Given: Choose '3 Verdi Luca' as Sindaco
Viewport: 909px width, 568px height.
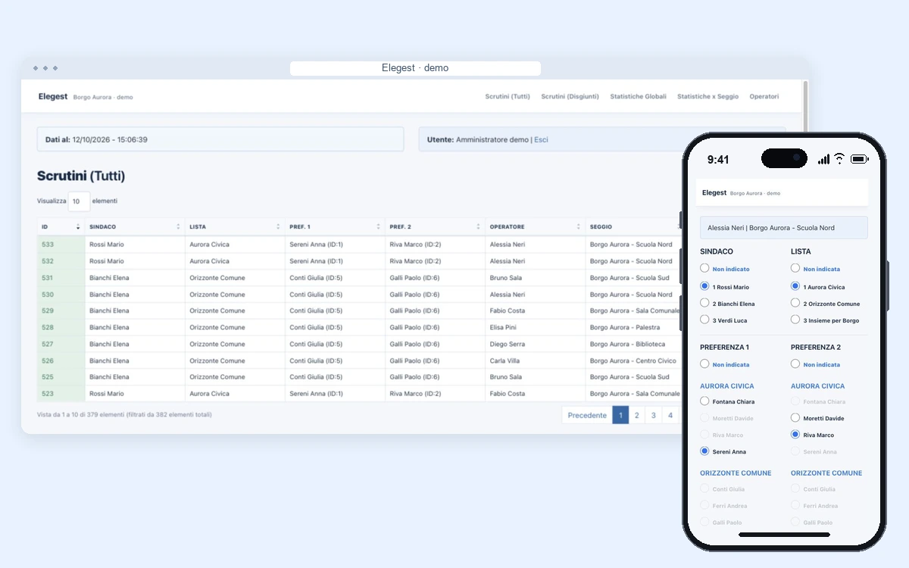Looking at the screenshot, I should coord(704,320).
